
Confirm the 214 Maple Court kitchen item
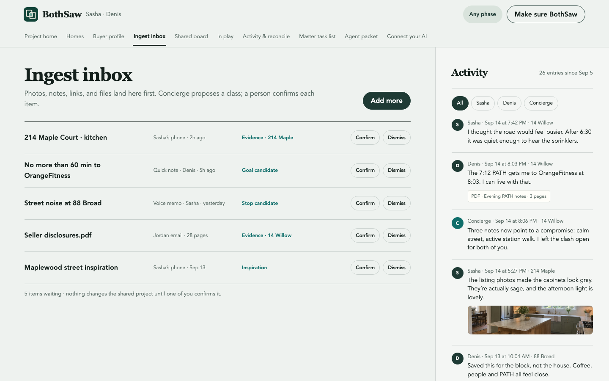(365, 138)
